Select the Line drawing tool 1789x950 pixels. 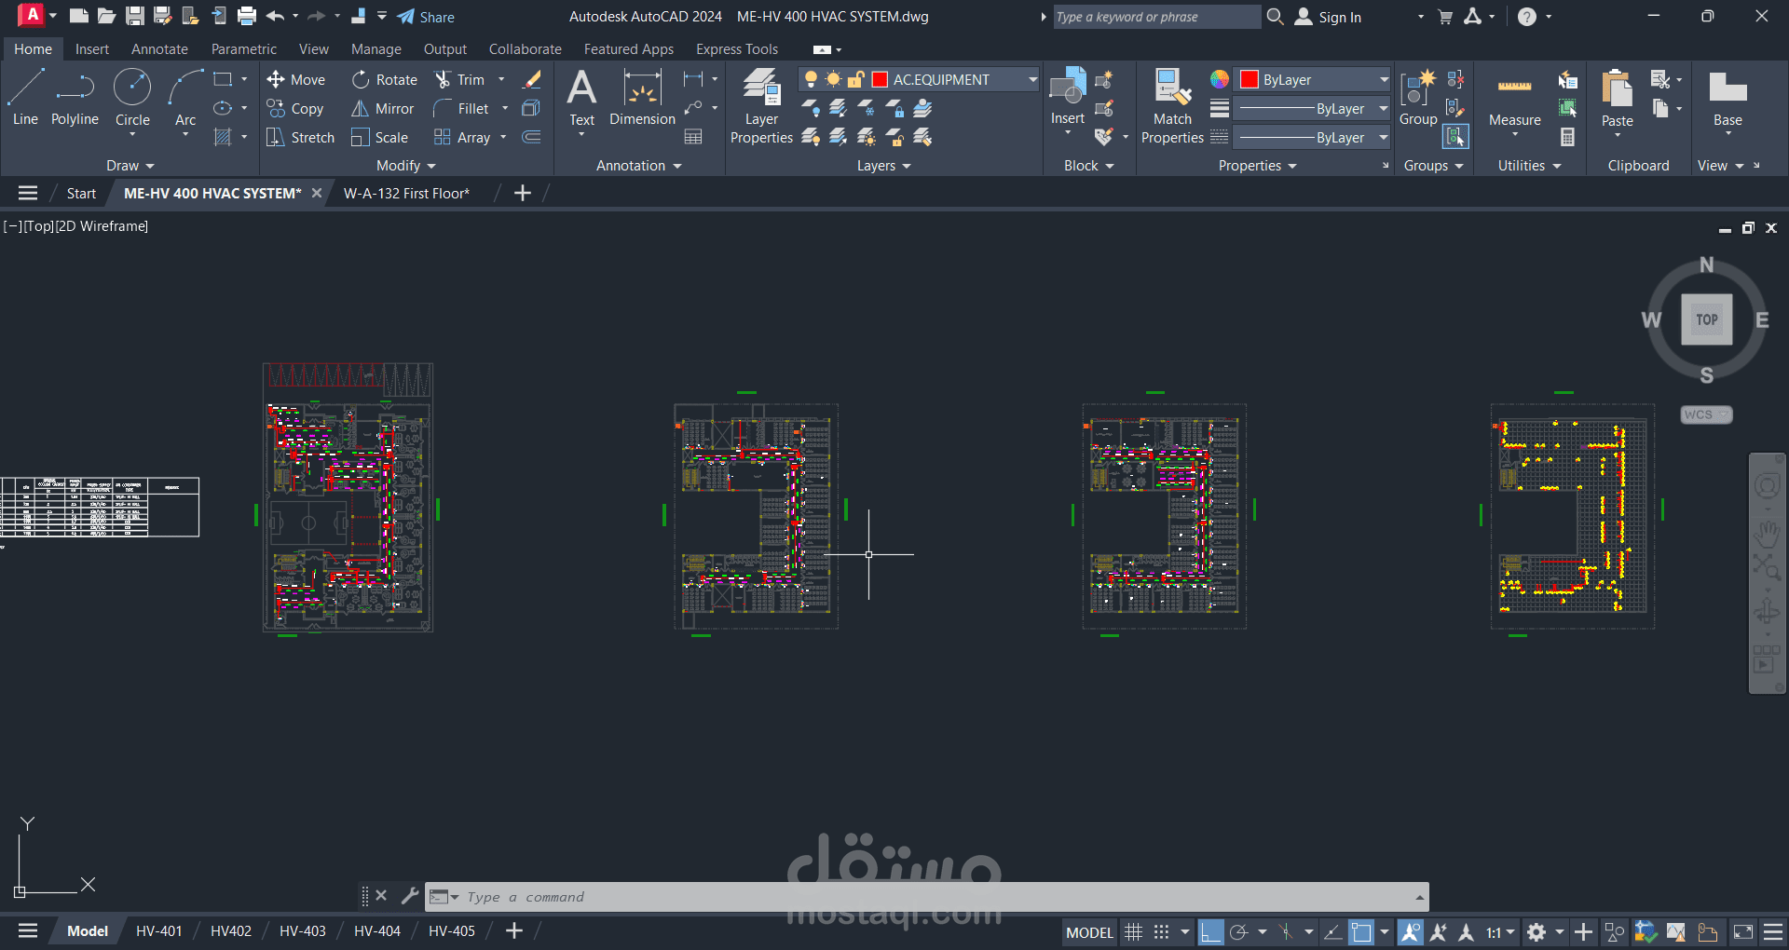pyautogui.click(x=25, y=98)
